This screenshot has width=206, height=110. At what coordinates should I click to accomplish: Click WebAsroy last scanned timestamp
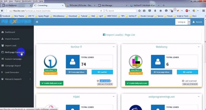(190, 84)
